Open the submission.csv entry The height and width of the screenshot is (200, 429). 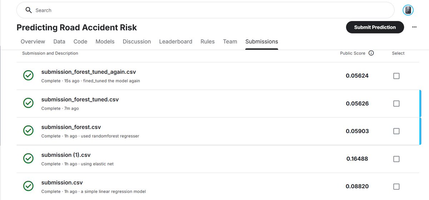pos(62,183)
